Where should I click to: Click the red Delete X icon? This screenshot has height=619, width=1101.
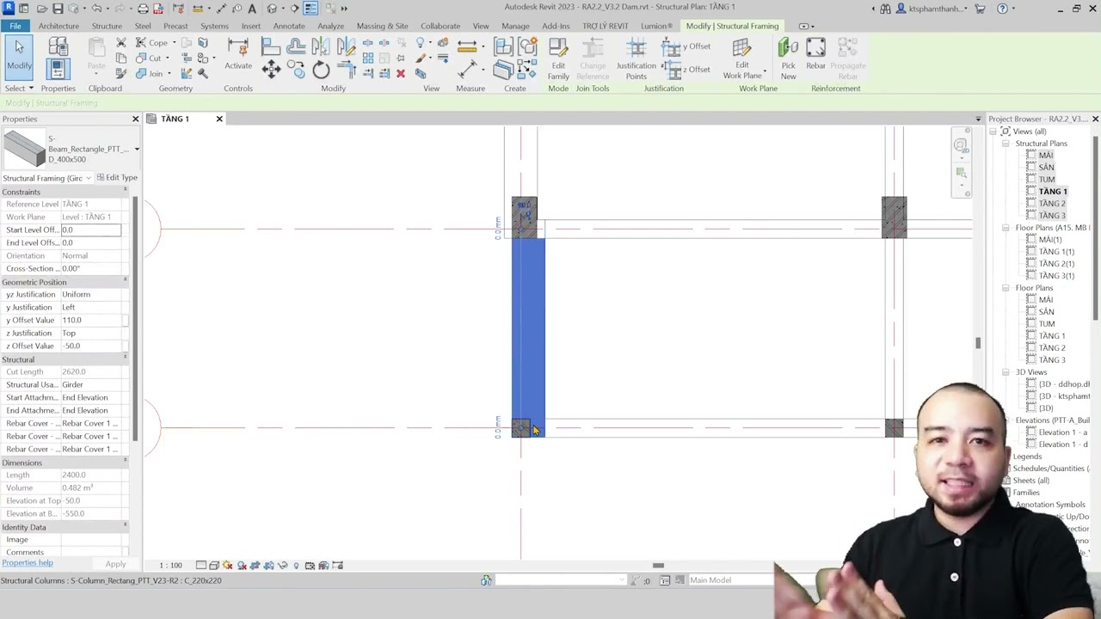coord(400,74)
